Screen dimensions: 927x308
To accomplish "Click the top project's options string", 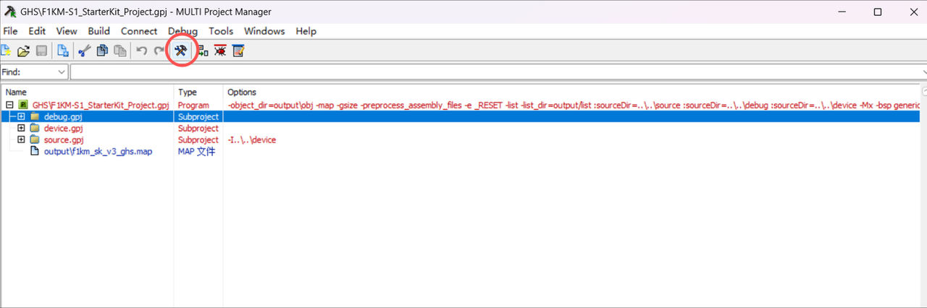I will click(574, 105).
